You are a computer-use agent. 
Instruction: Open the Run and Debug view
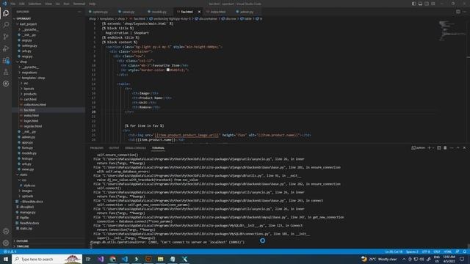[6, 48]
